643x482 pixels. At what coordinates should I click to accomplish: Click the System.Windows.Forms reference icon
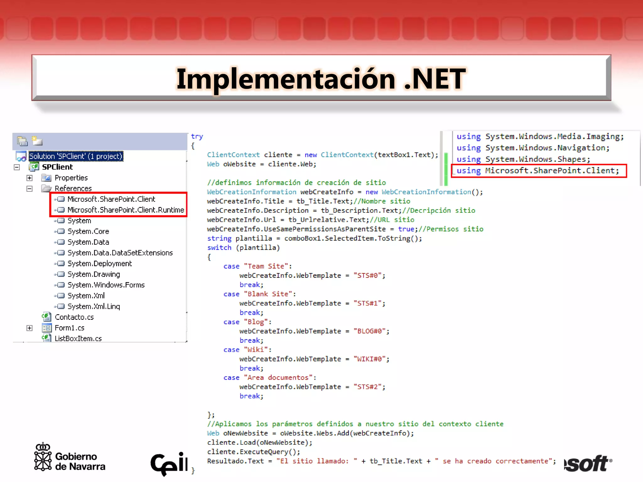pyautogui.click(x=60, y=285)
